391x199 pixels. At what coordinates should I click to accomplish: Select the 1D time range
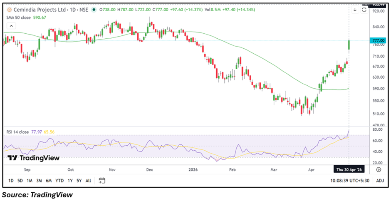(x=11, y=181)
